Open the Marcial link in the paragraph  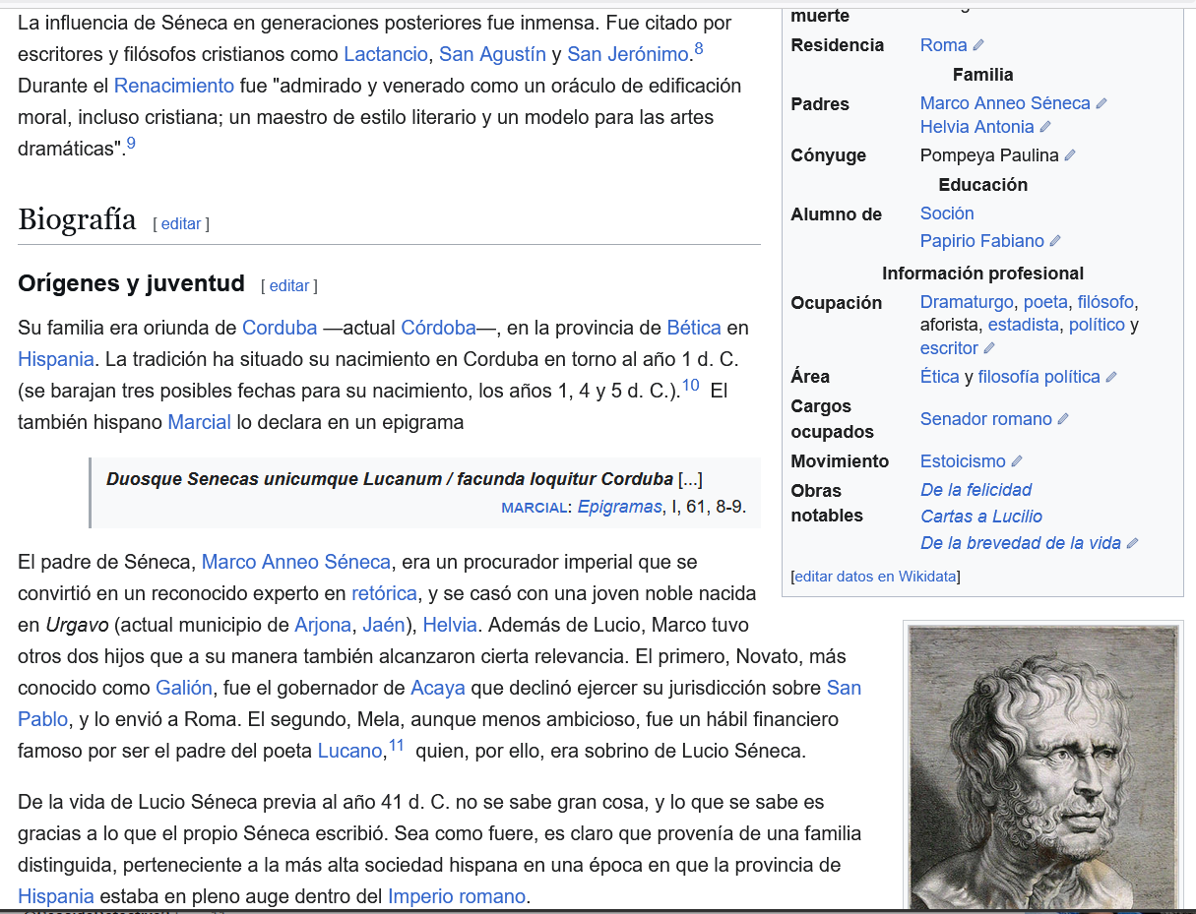pyautogui.click(x=199, y=422)
